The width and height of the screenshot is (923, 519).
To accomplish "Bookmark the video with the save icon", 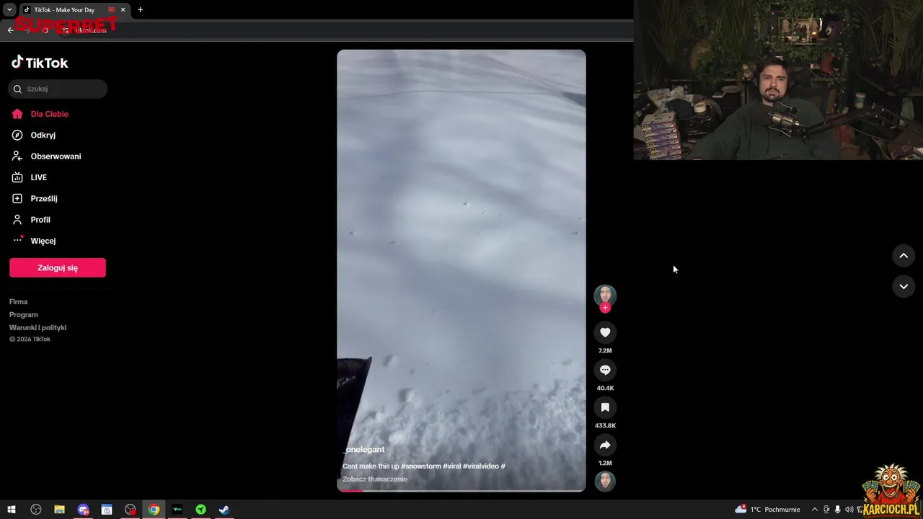I will (605, 407).
